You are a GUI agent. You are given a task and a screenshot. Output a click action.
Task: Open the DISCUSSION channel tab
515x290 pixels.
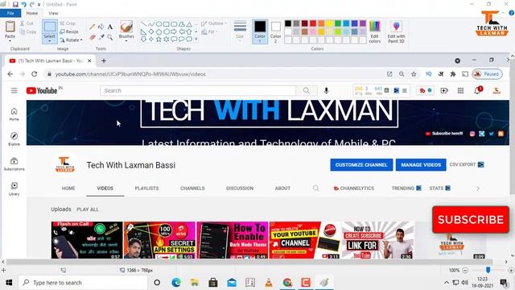coord(240,188)
